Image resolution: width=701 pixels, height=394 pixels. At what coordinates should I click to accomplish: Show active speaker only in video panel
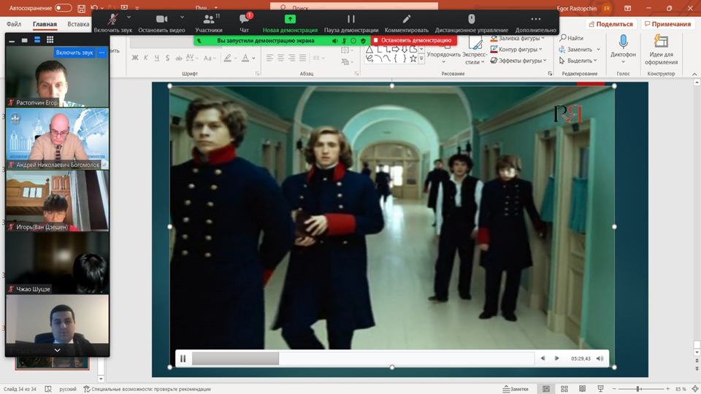pyautogui.click(x=24, y=40)
